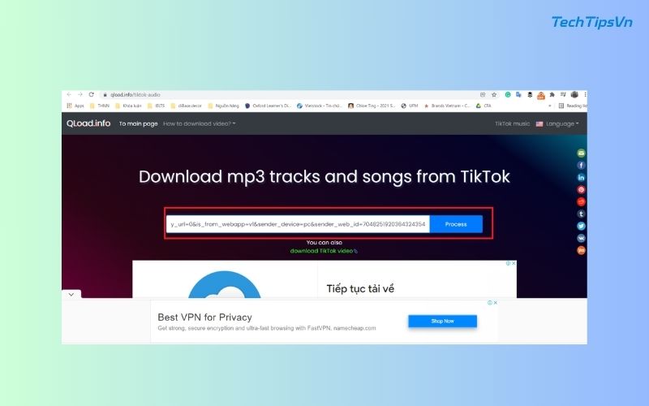Open the Vietstock bookmark

(x=319, y=106)
